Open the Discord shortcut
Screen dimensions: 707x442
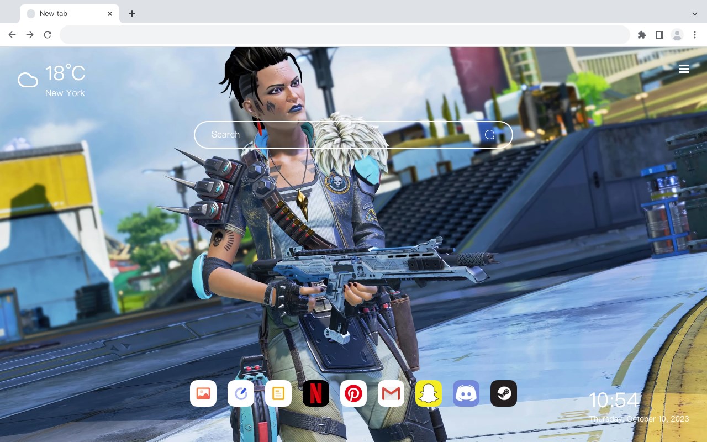click(466, 393)
